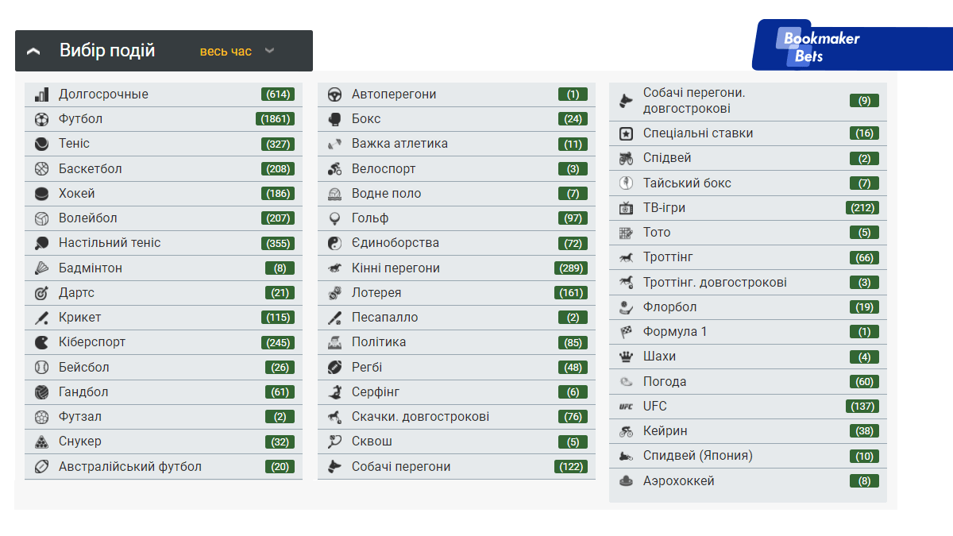This screenshot has width=953, height=536.
Task: Open the весь час time period dropdown
Action: [x=226, y=52]
